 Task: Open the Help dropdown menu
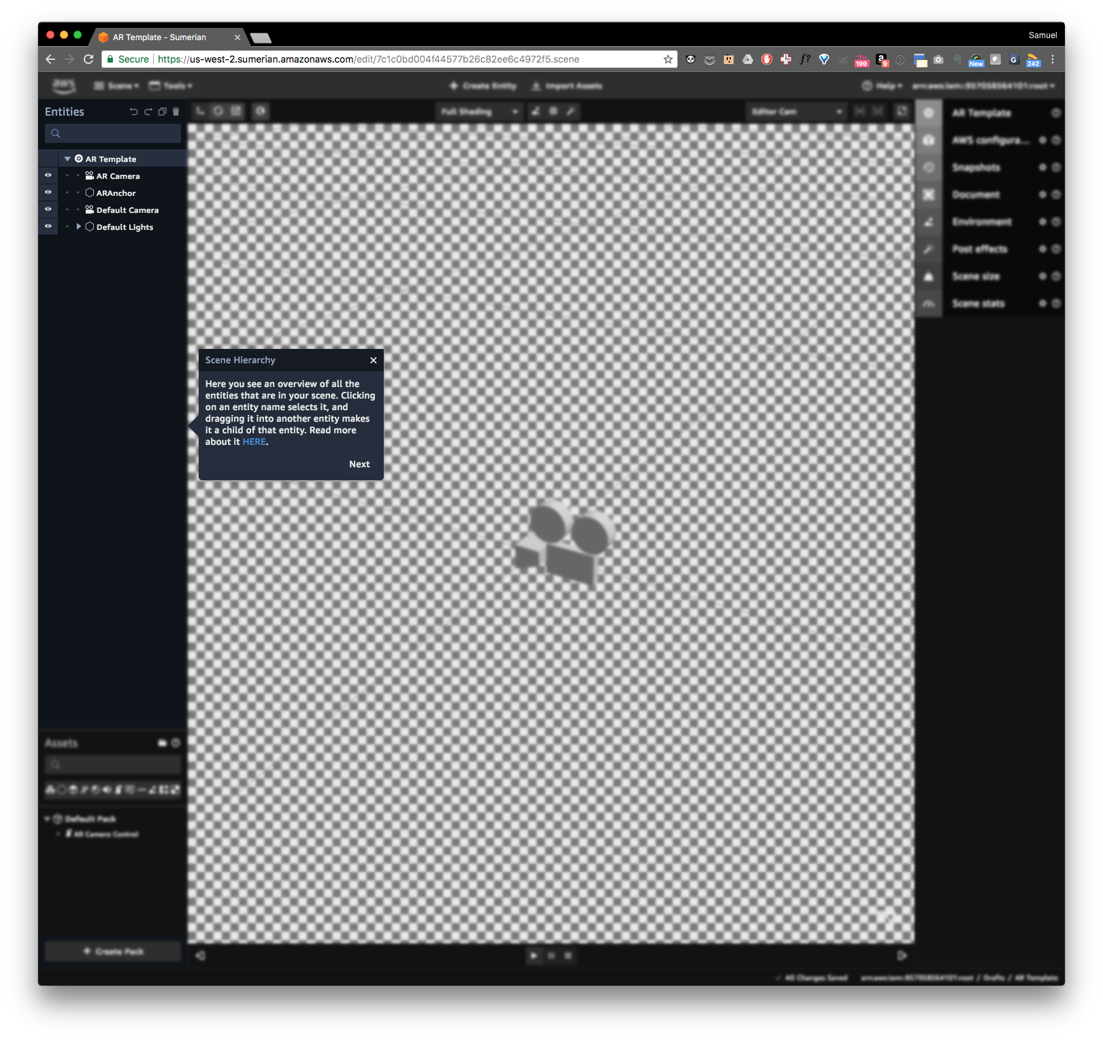click(x=882, y=86)
